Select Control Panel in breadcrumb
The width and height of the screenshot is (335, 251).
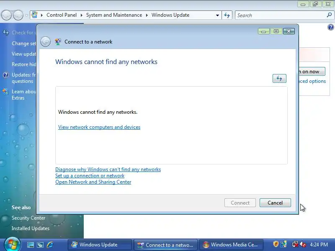click(62, 15)
